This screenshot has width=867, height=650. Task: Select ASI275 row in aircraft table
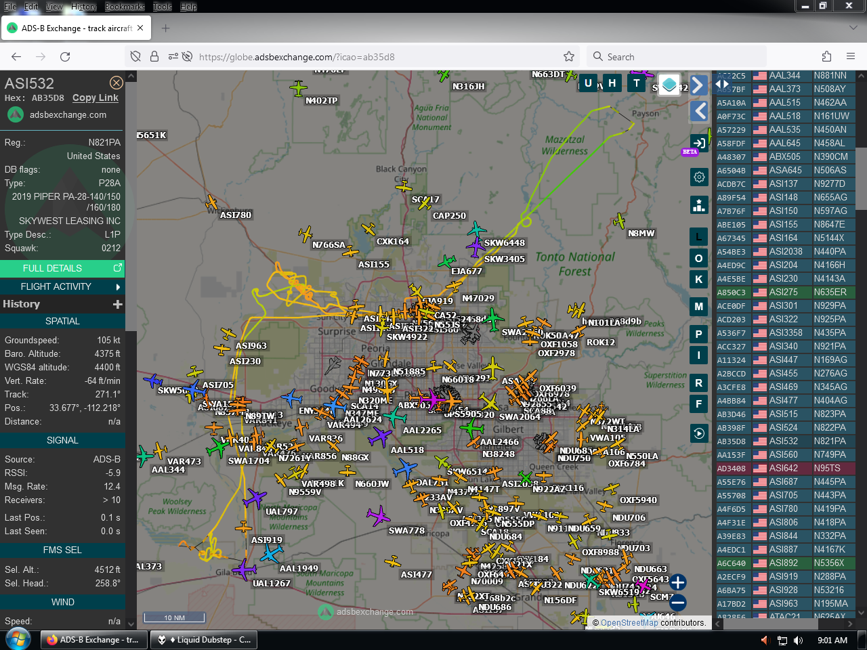click(x=786, y=292)
